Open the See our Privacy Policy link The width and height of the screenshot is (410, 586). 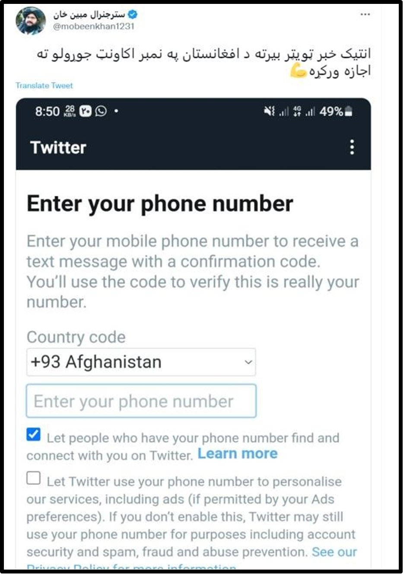(334, 552)
